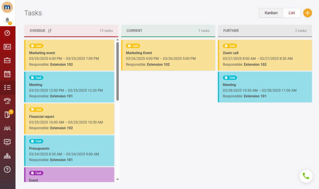Open the Financial report task card

click(x=69, y=119)
